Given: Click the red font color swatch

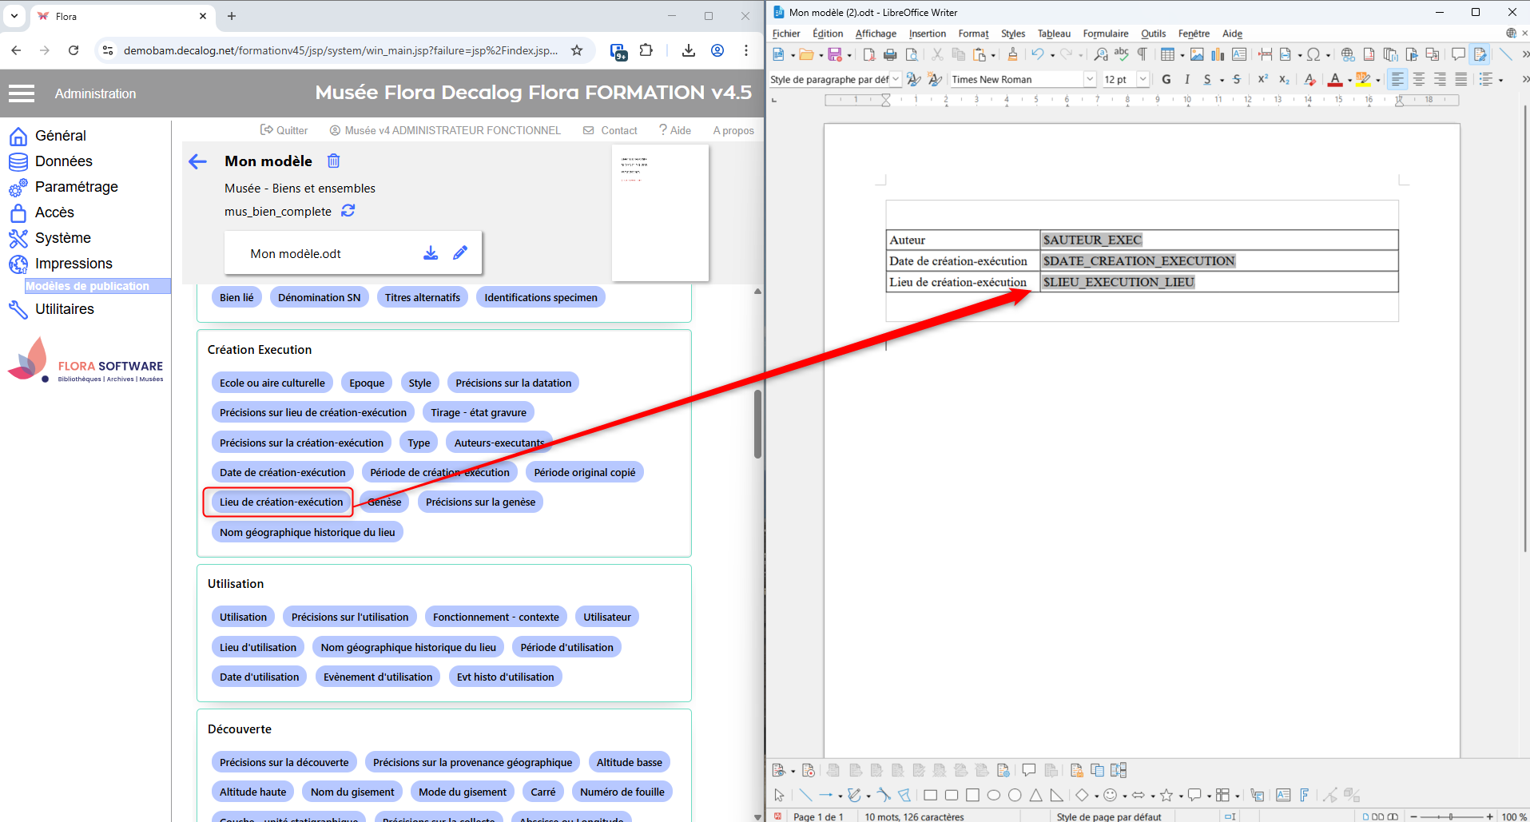Looking at the screenshot, I should 1334,79.
